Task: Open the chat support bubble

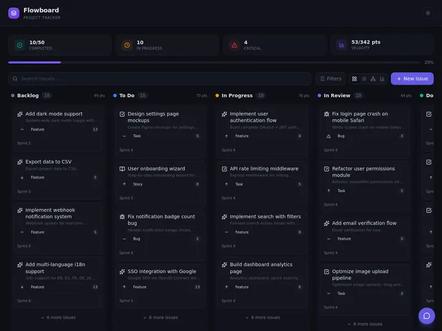Action: pyautogui.click(x=427, y=316)
